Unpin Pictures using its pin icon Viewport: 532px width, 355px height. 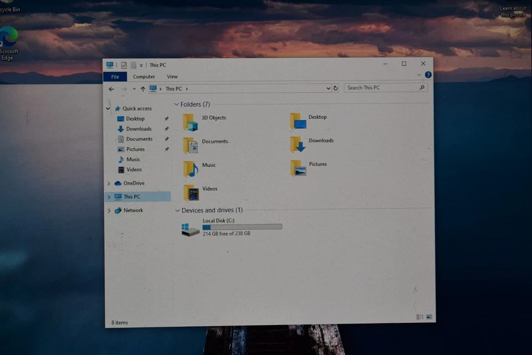(167, 149)
